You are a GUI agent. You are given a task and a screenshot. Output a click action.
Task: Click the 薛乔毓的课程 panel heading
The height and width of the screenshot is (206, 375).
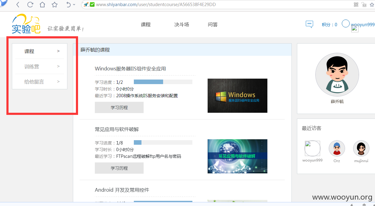click(x=95, y=50)
